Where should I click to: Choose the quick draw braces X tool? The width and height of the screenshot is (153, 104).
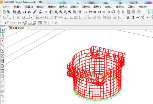pos(2,56)
